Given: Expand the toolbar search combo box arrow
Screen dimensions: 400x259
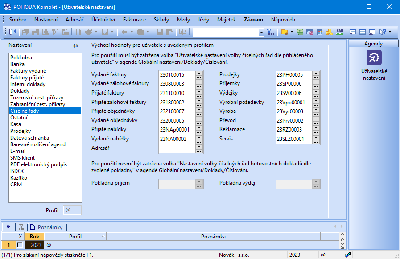Looking at the screenshot, I should pyautogui.click(x=261, y=33).
